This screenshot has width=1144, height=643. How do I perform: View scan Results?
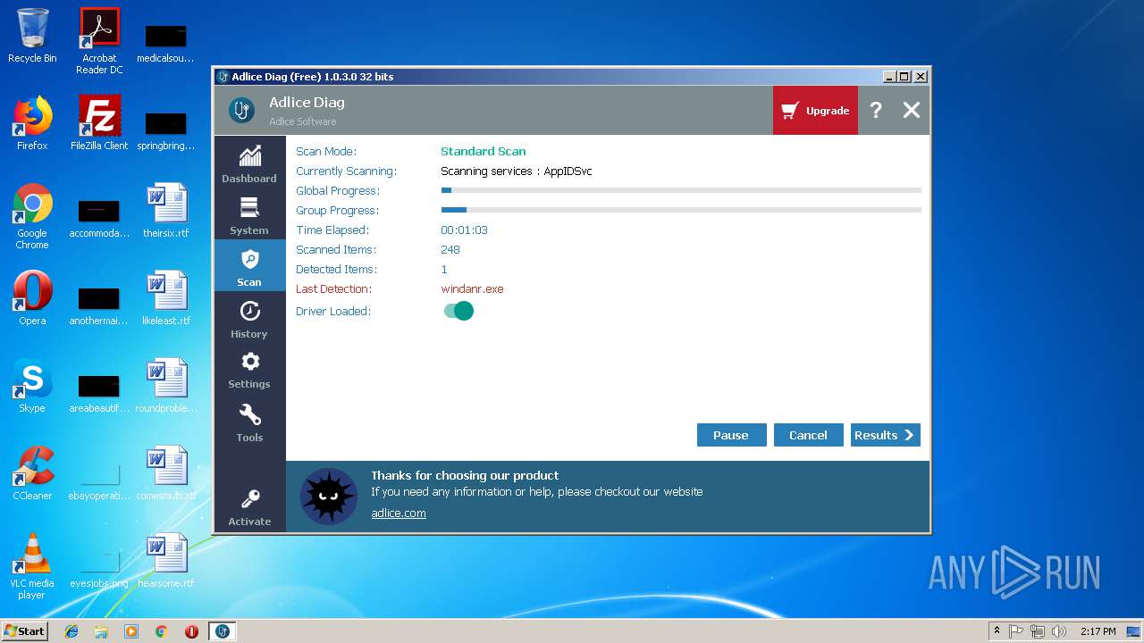[x=885, y=435]
